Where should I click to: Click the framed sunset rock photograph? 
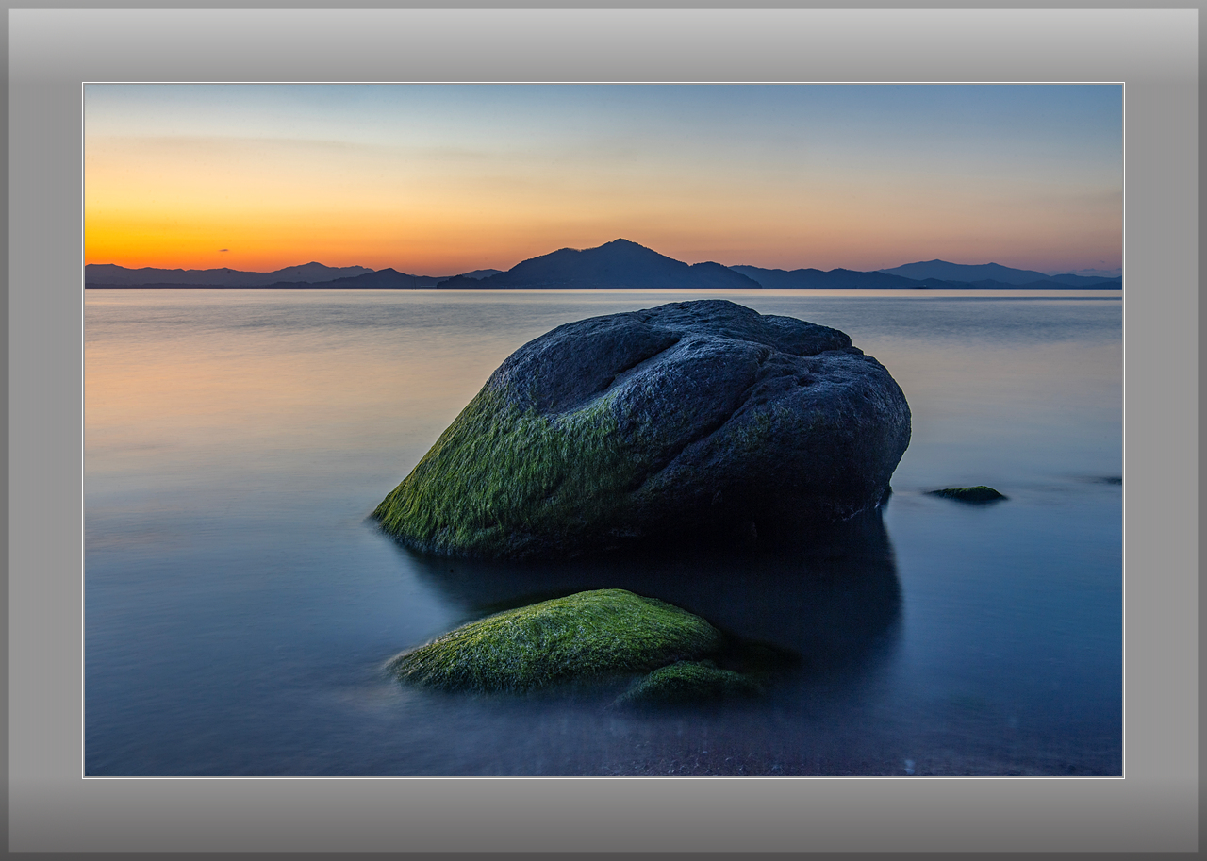click(603, 430)
